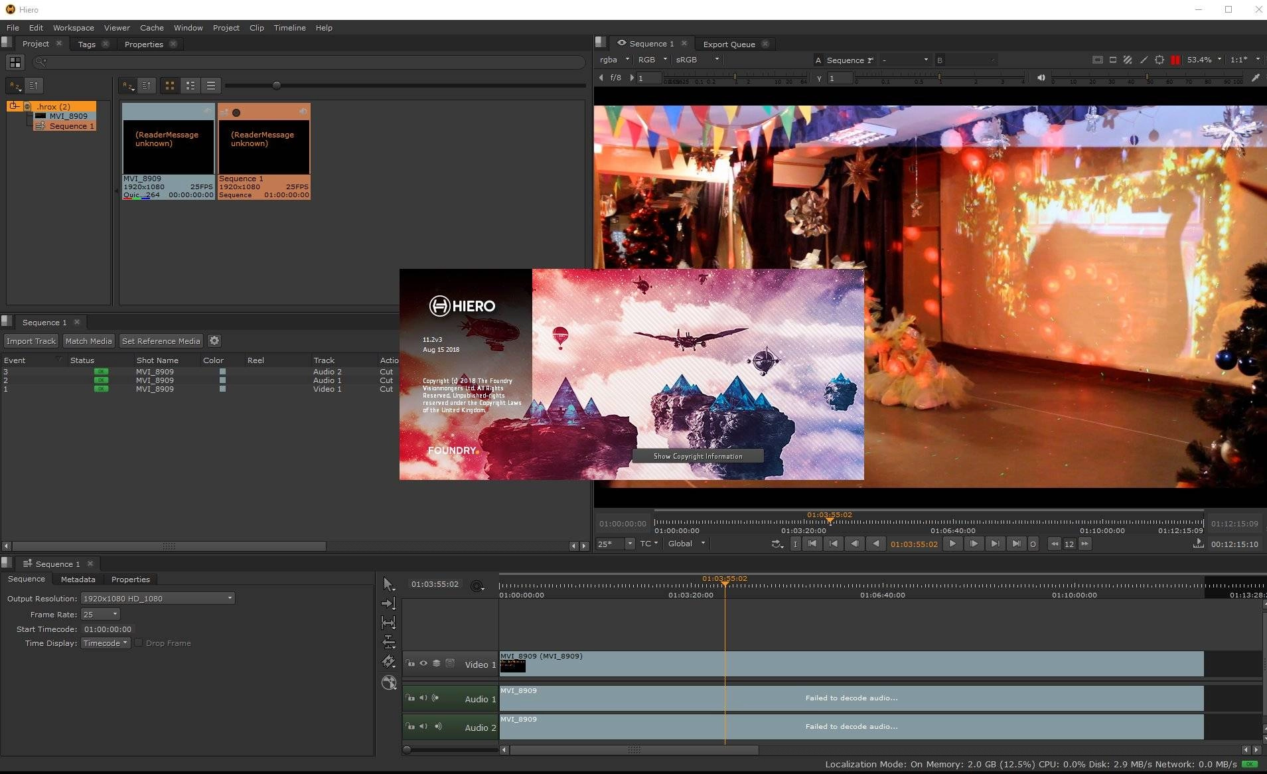Lock the Video 1 track
Screen dimensions: 1267x774
[x=411, y=663]
